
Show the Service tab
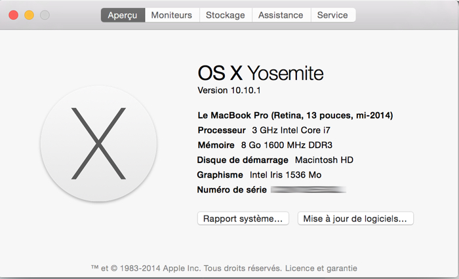point(332,15)
